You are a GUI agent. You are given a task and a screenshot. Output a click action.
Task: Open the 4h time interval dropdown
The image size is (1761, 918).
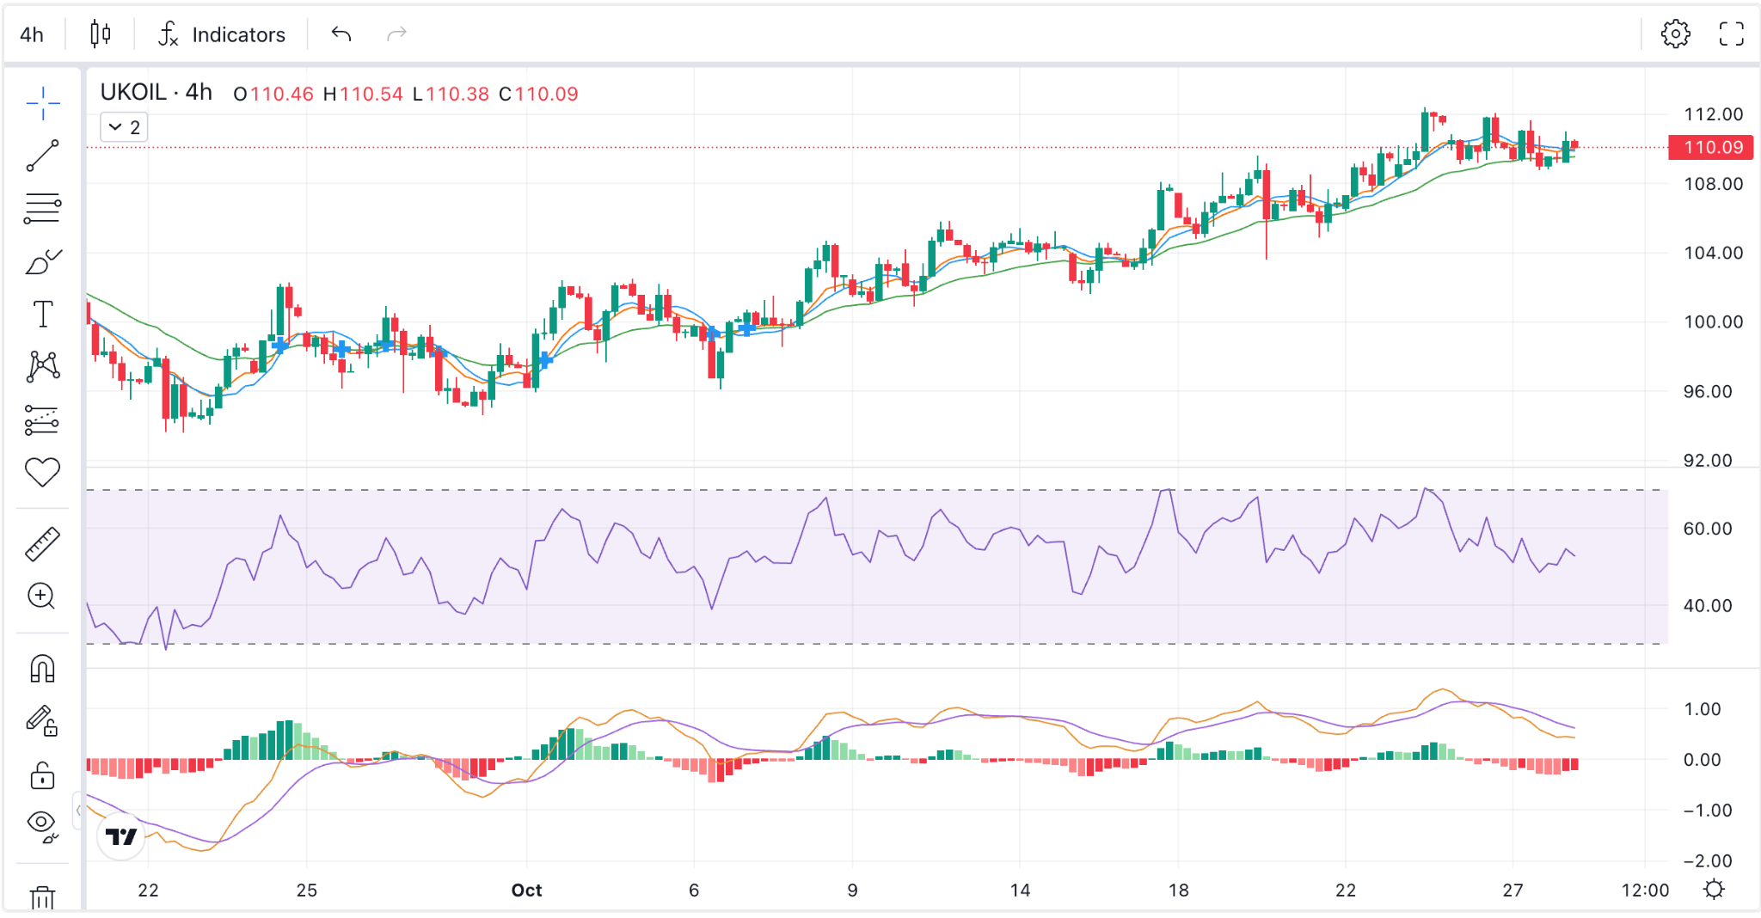(32, 34)
